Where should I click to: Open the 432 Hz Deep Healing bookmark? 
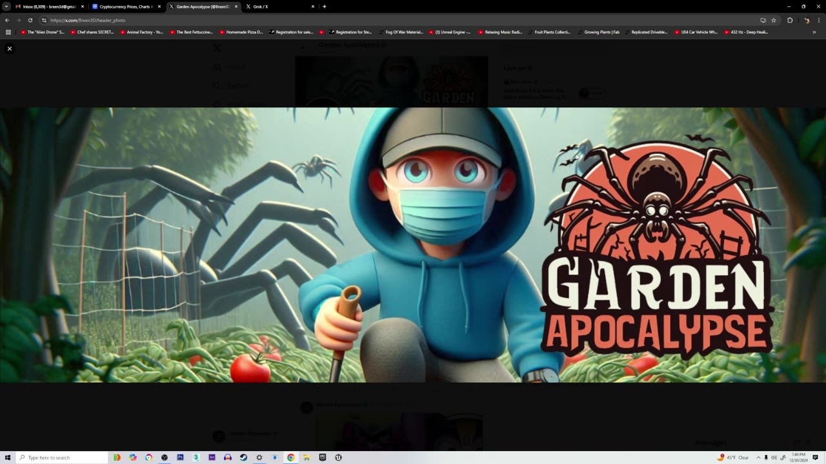coord(746,32)
